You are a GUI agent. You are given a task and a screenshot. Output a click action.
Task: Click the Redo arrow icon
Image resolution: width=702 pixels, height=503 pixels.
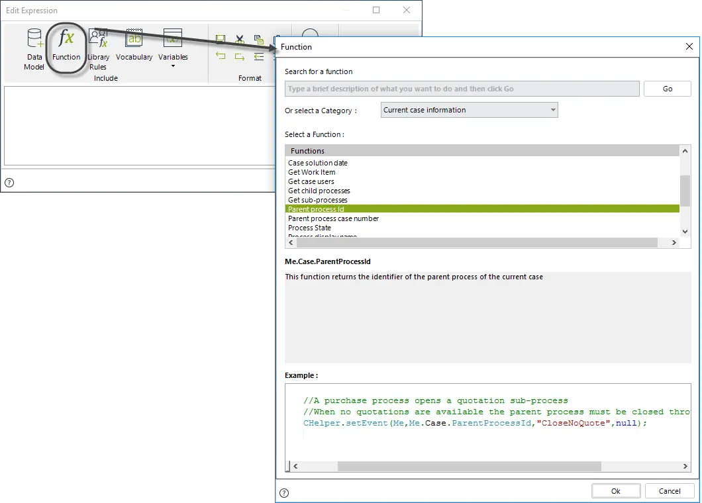[x=240, y=56]
